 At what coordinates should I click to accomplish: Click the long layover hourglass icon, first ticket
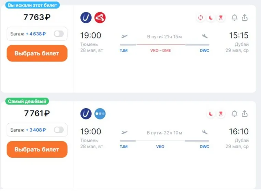[x=221, y=18]
